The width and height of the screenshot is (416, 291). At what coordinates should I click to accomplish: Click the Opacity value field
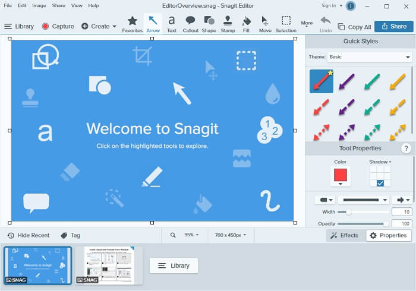(x=402, y=224)
